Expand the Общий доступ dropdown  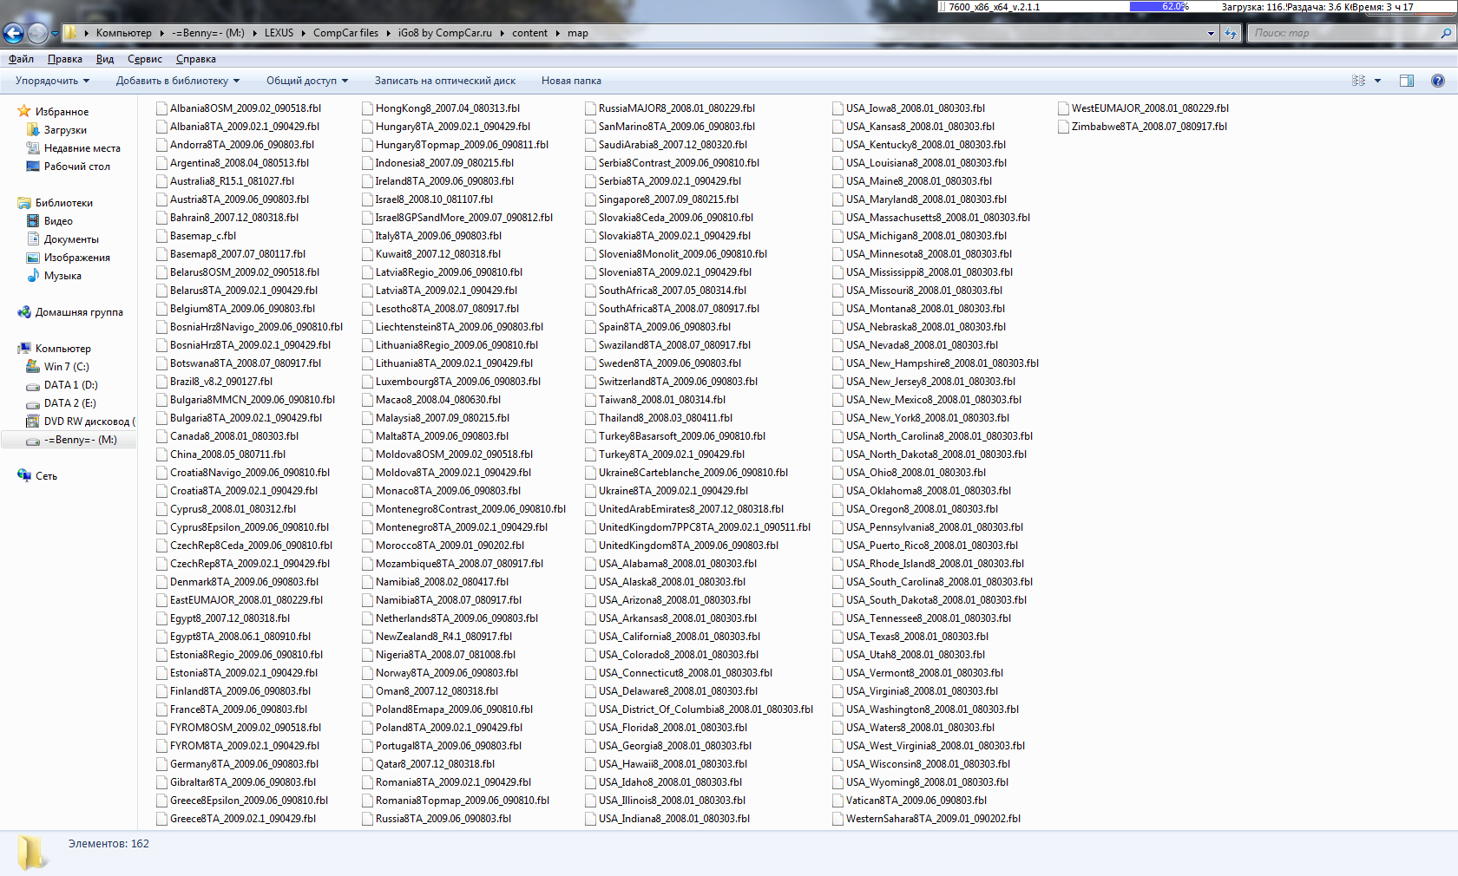tap(306, 81)
